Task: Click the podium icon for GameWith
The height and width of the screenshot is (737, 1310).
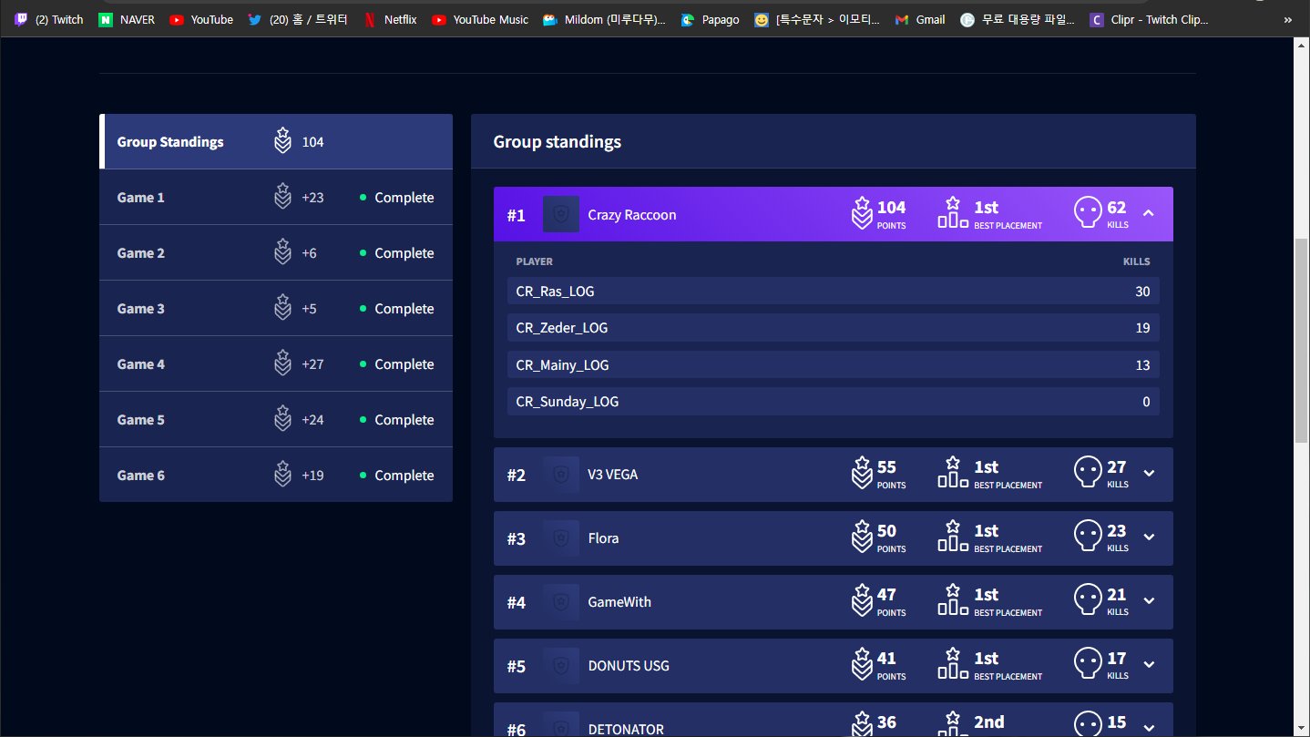Action: pyautogui.click(x=953, y=599)
